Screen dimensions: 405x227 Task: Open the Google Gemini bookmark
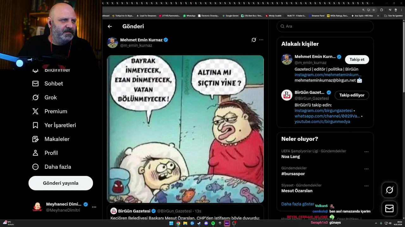point(230,15)
